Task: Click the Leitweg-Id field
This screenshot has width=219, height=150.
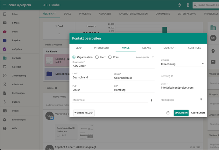Action: pyautogui.click(x=182, y=76)
